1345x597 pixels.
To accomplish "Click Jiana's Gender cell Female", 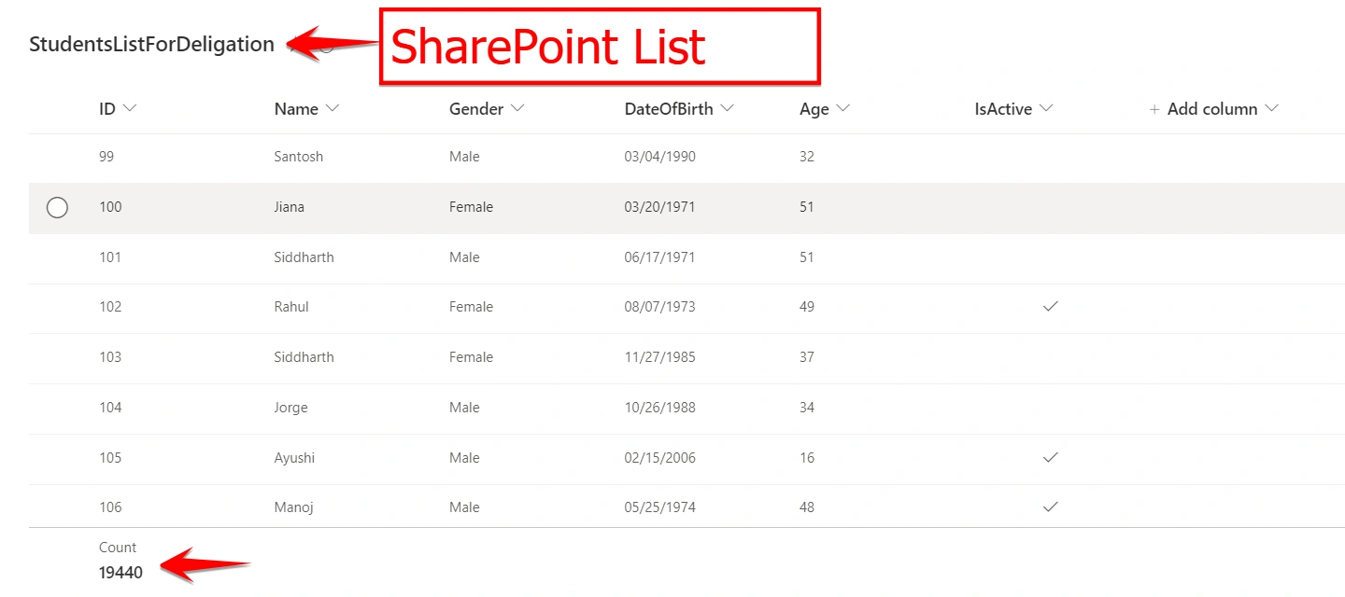I will (x=471, y=207).
